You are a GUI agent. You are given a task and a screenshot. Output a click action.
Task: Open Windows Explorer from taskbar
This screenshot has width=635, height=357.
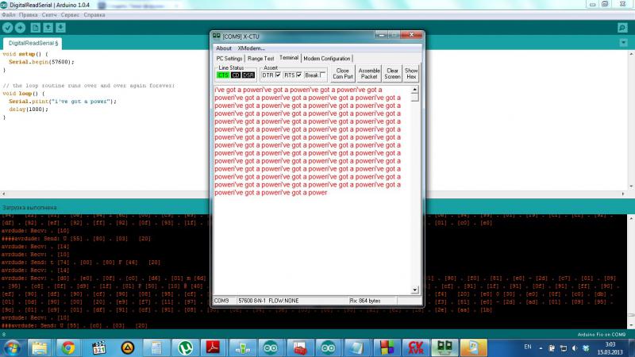[x=40, y=347]
